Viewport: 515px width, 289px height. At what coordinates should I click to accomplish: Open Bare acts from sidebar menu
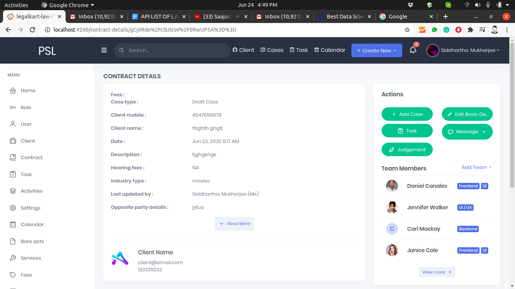[32, 242]
